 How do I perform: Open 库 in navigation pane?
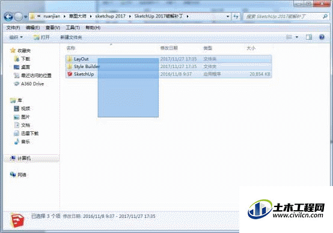point(20,100)
